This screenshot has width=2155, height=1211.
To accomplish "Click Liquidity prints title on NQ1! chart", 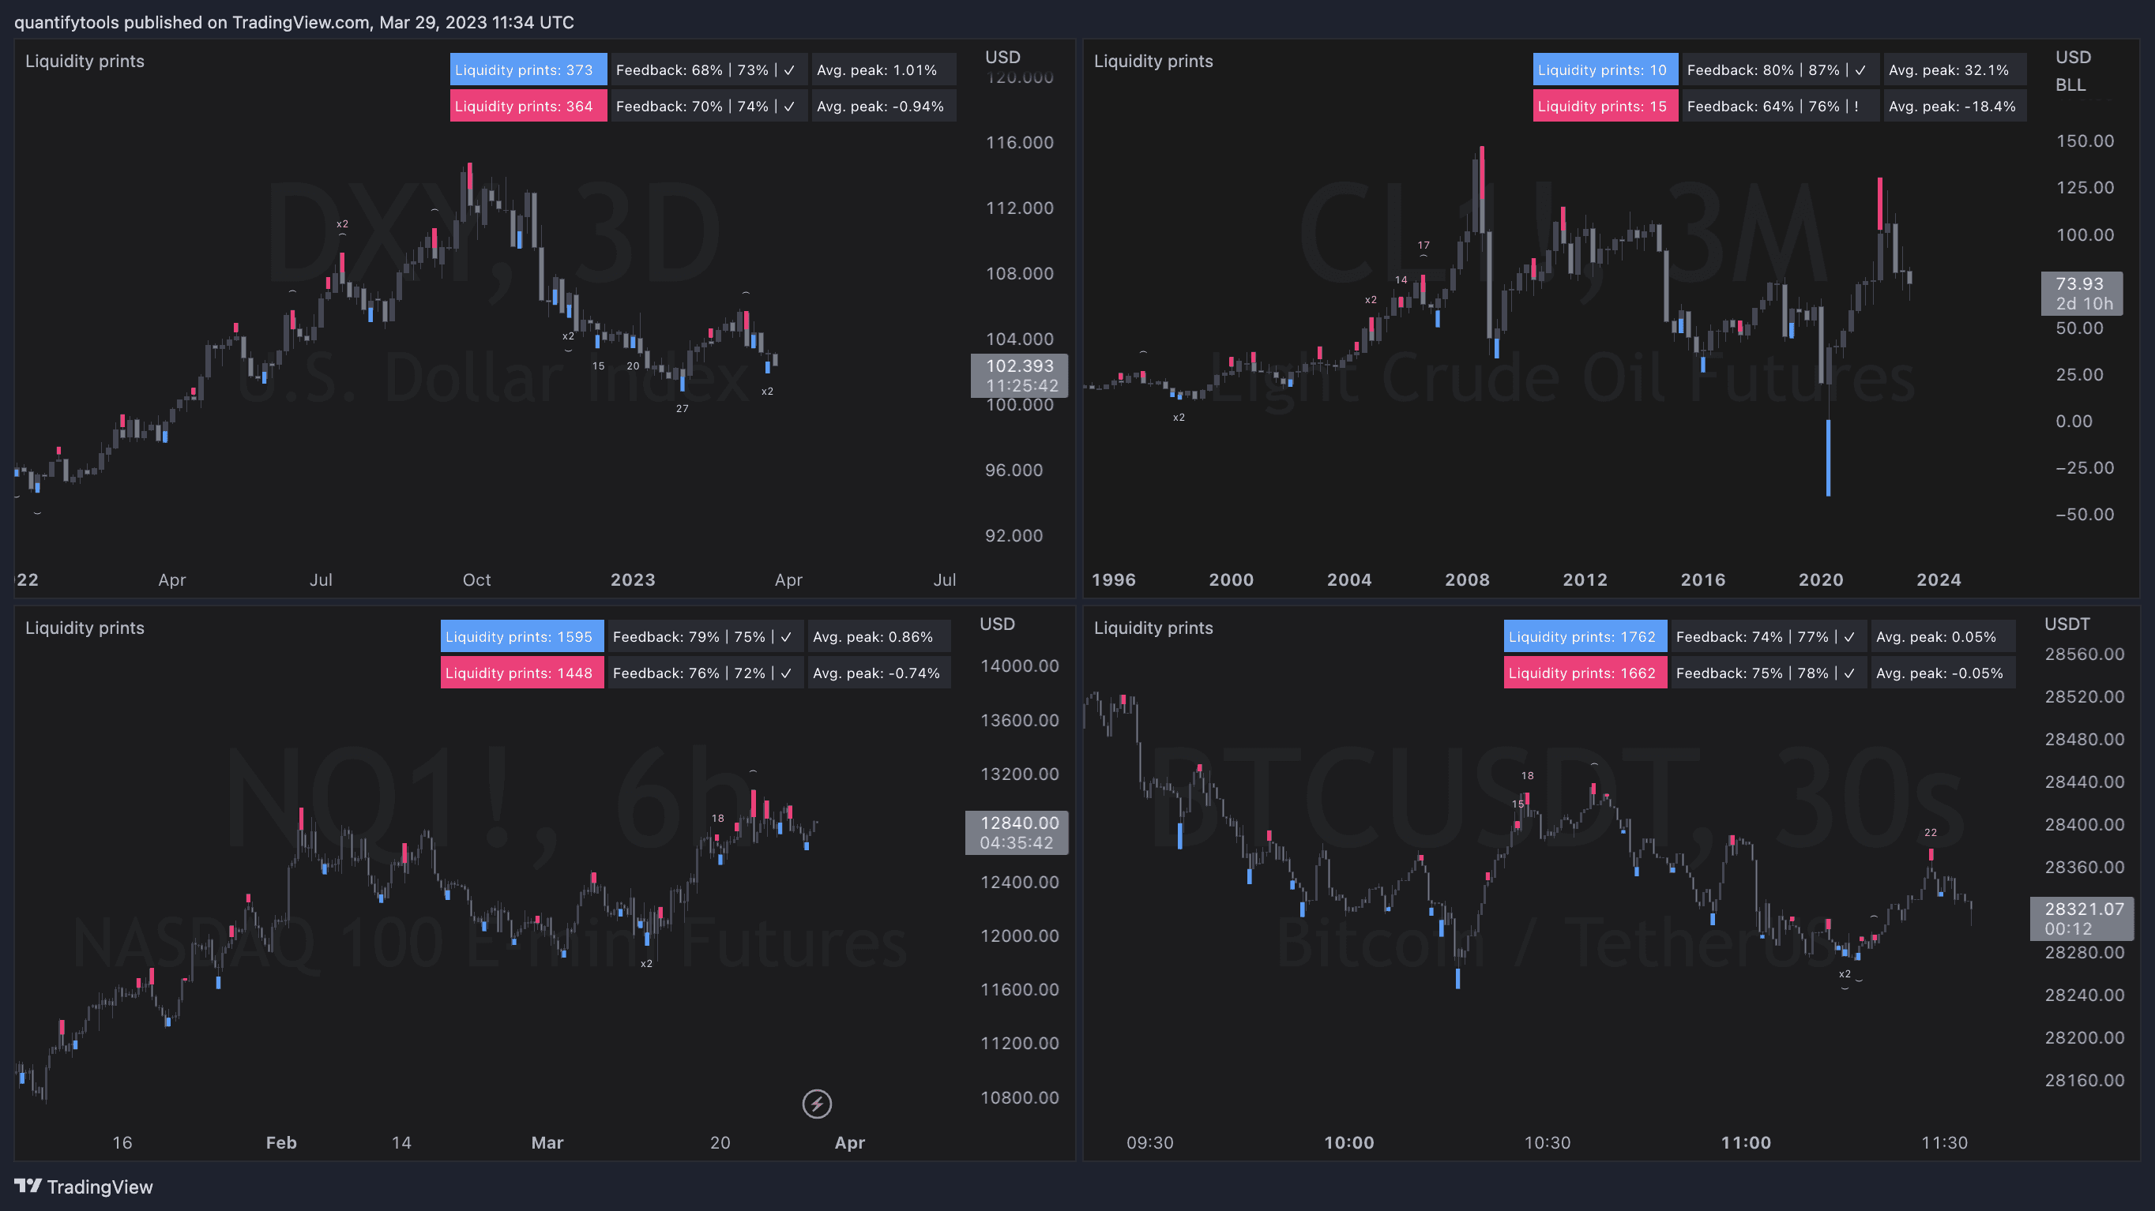I will [x=85, y=628].
